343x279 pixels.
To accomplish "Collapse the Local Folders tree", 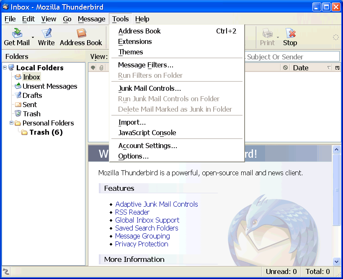I will tap(5, 67).
